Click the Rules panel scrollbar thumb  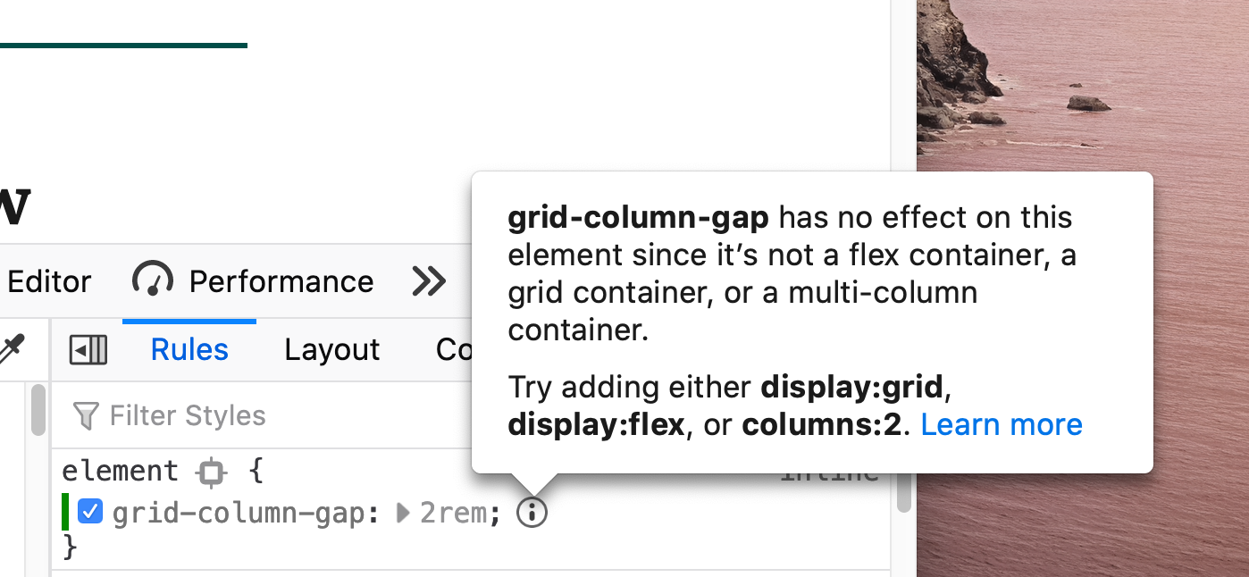click(904, 496)
